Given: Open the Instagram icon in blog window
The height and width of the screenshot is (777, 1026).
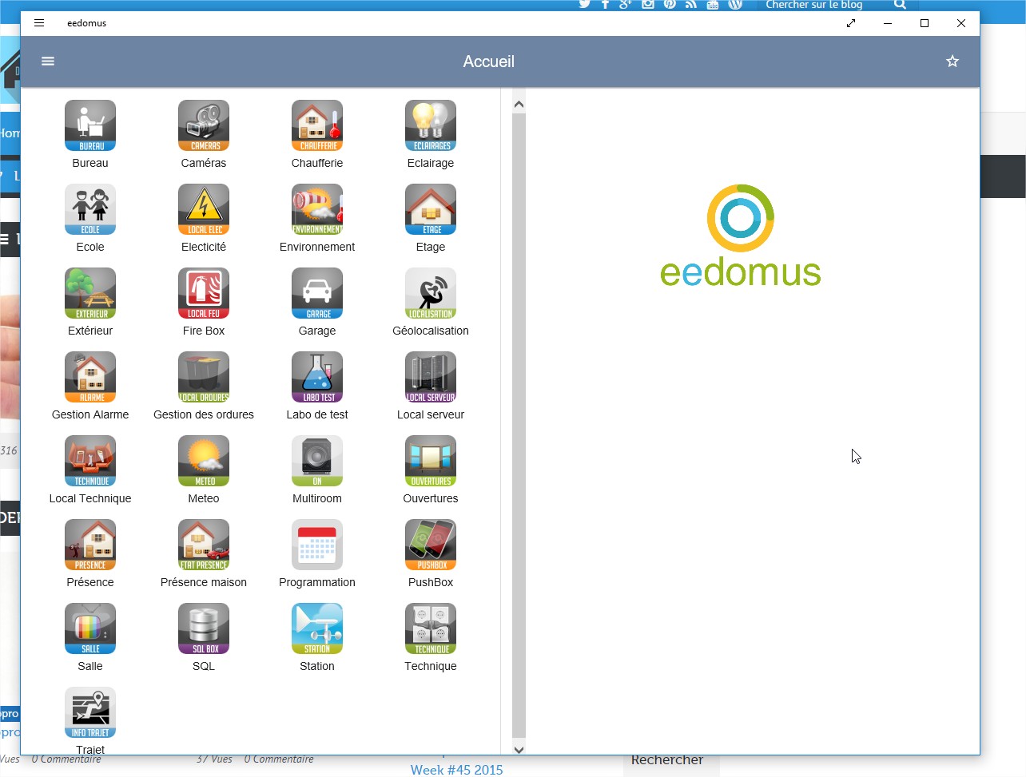Looking at the screenshot, I should tap(648, 5).
